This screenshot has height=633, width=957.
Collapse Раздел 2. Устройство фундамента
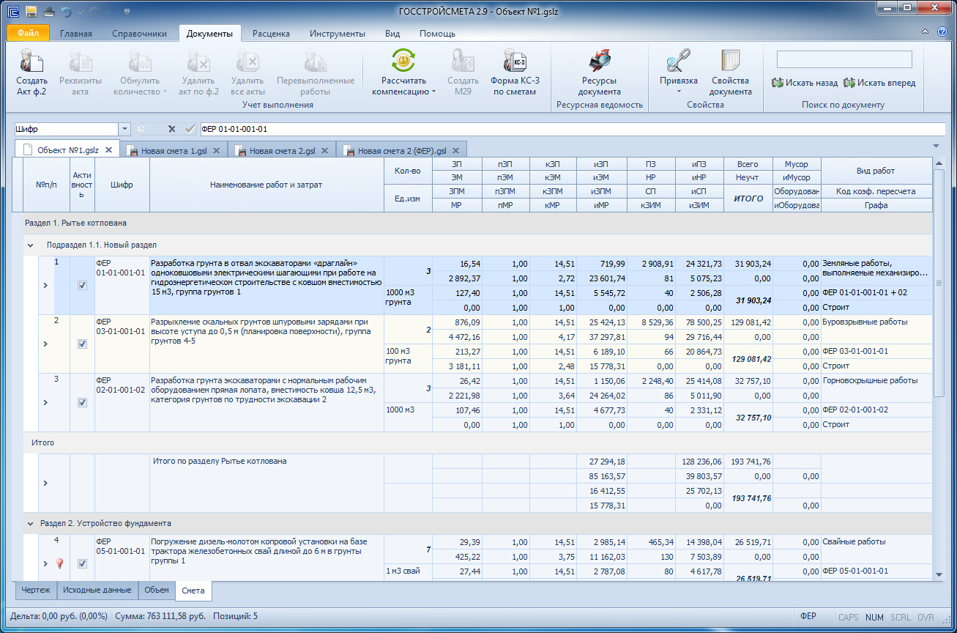tap(31, 524)
